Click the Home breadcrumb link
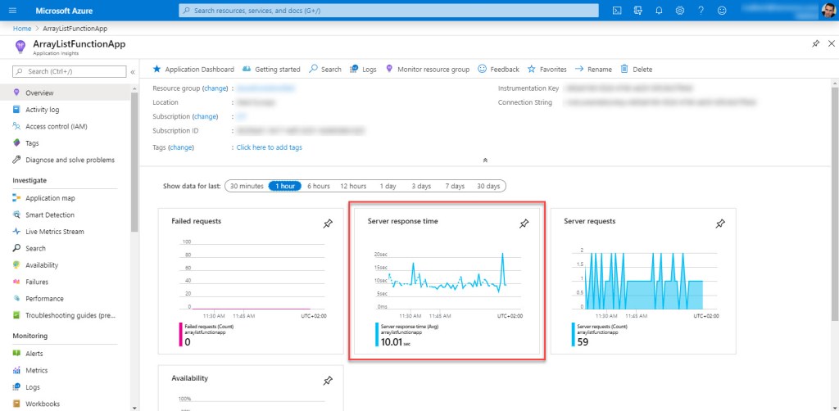The height and width of the screenshot is (411, 839). click(x=22, y=28)
